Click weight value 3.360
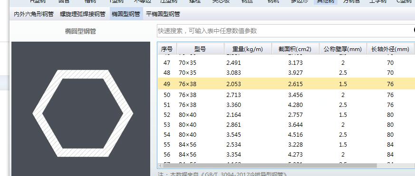 click(x=234, y=105)
